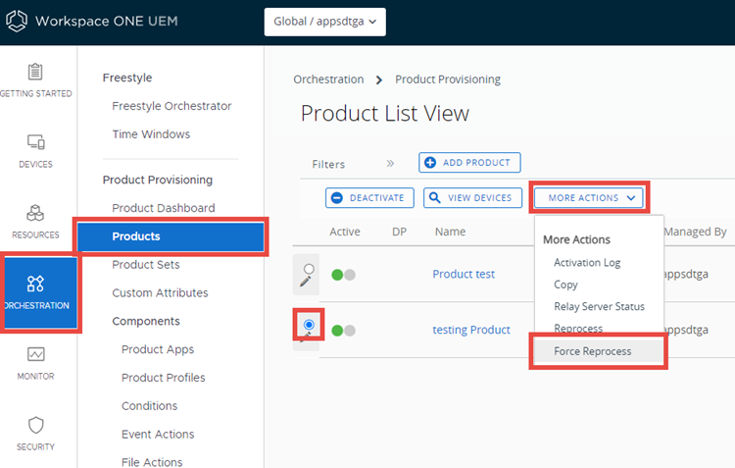Click Product Provisioning heading in side menu

click(x=158, y=180)
